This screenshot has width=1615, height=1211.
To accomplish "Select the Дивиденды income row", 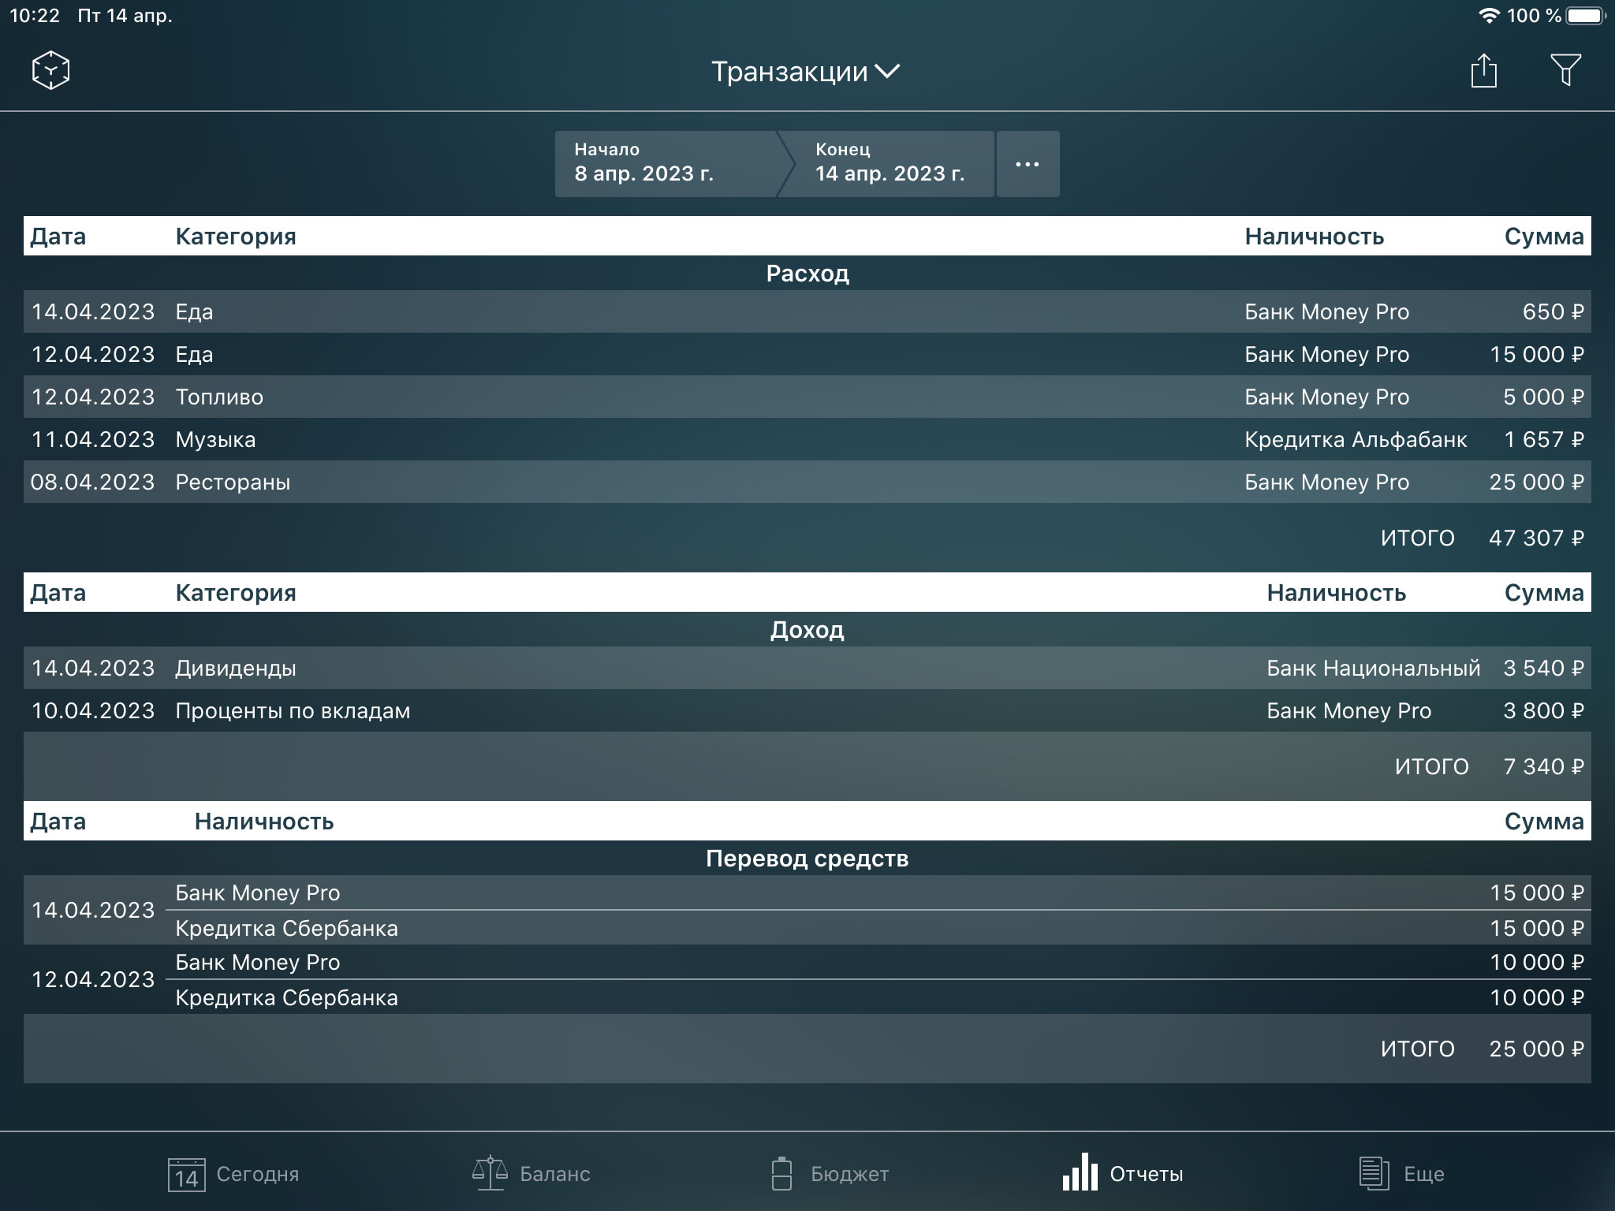I will (807, 668).
